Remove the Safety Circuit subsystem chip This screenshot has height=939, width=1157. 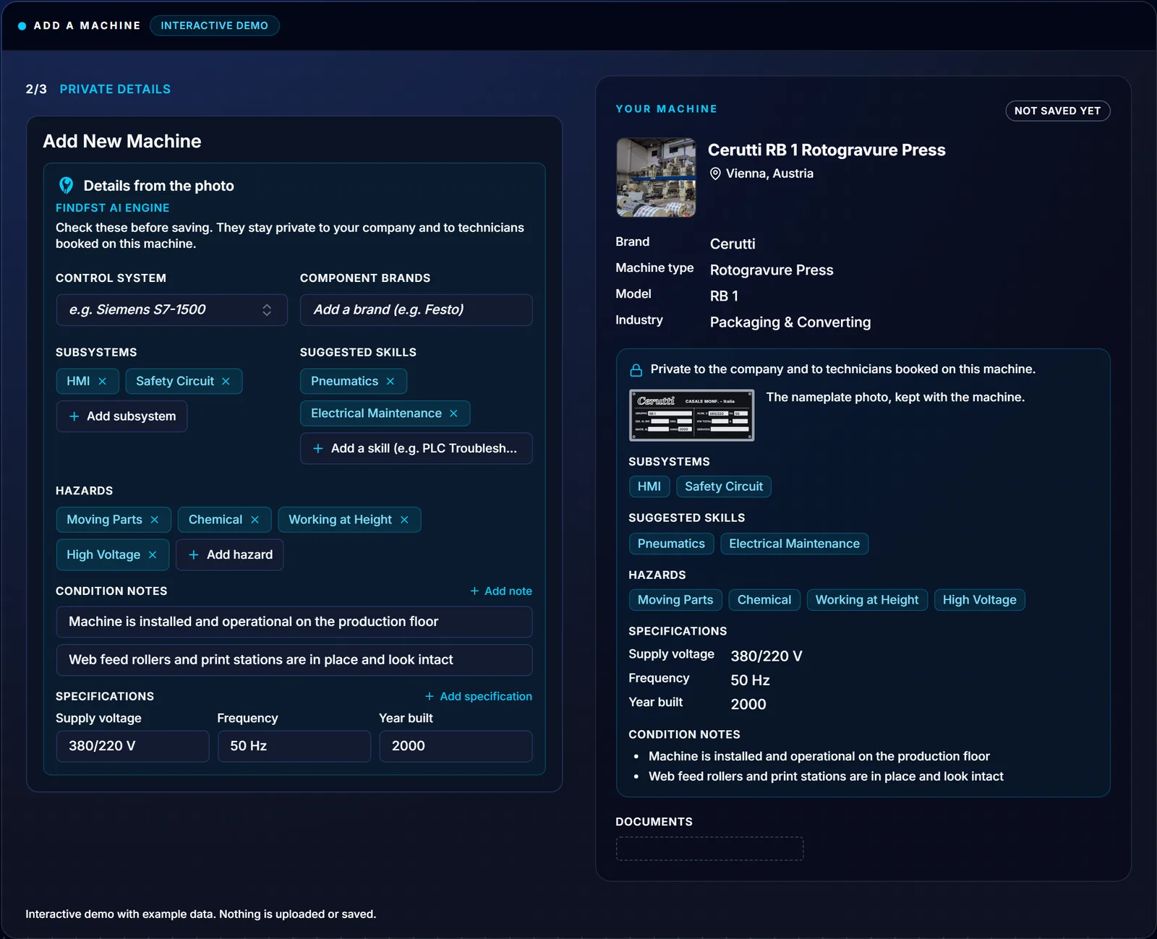[226, 381]
